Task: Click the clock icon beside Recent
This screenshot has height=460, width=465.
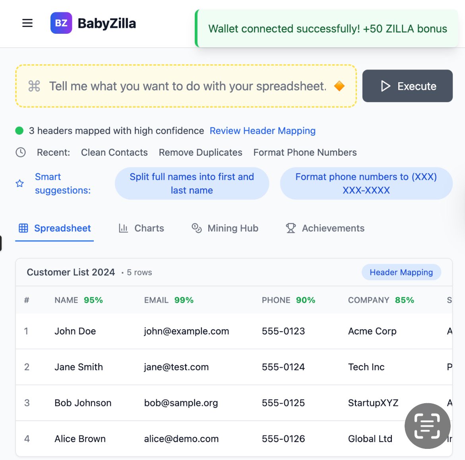Action: [x=20, y=153]
